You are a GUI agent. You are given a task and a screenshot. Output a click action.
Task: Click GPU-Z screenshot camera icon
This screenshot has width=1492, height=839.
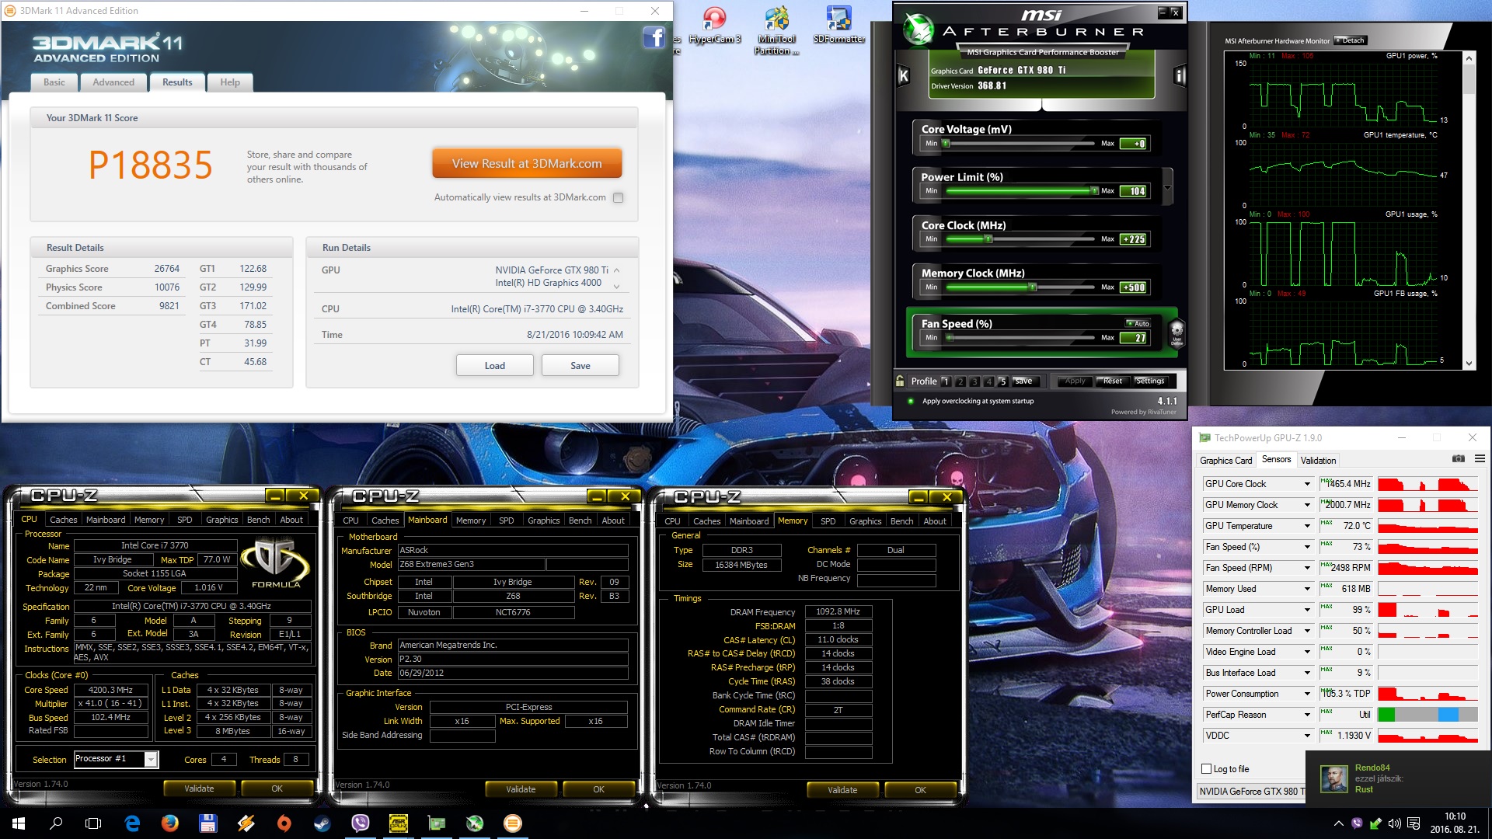[x=1458, y=459]
